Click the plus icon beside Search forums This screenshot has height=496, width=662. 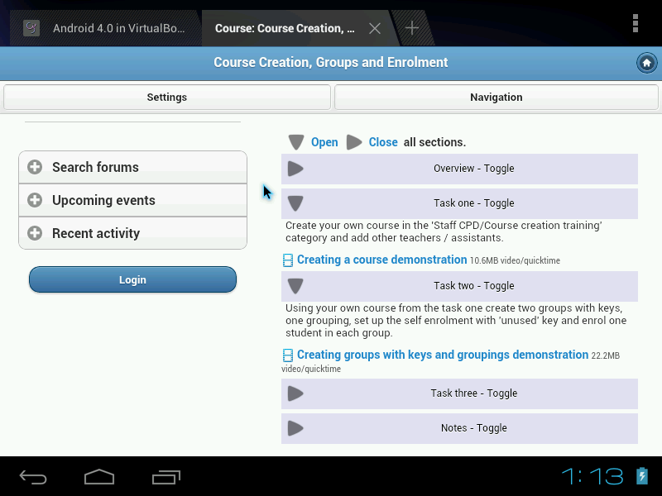coord(35,167)
